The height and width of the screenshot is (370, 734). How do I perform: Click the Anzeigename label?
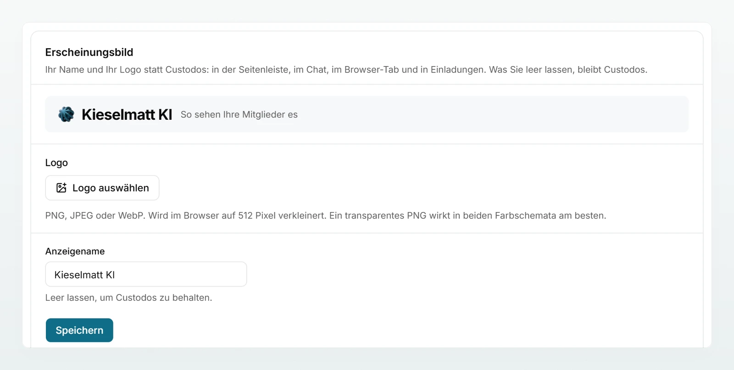pos(75,251)
